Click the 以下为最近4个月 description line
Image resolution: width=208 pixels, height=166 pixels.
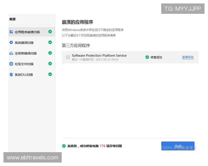pos(89,35)
